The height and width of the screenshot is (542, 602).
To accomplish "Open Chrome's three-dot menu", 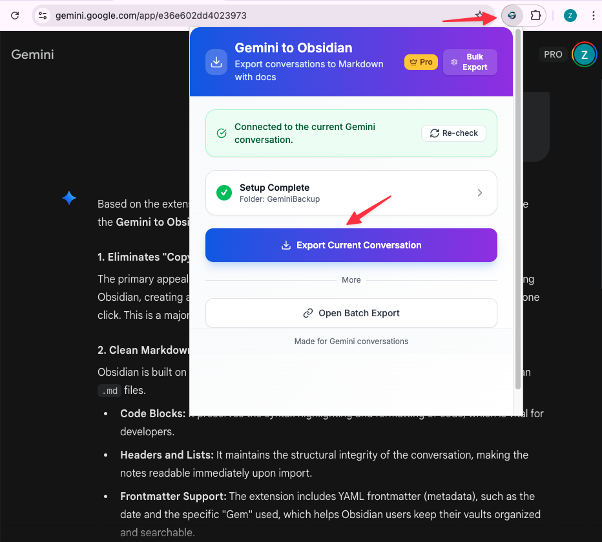I will coord(594,14).
